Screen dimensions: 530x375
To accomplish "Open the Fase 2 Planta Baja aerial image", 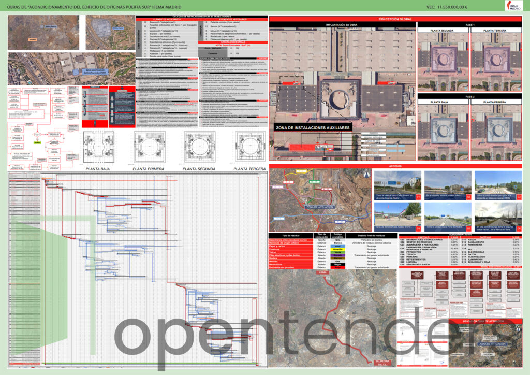I will pos(443,132).
